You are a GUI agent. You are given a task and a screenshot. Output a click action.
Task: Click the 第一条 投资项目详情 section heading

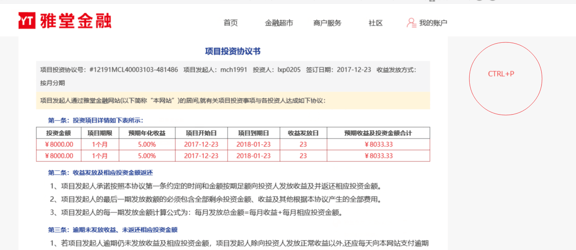click(96, 120)
